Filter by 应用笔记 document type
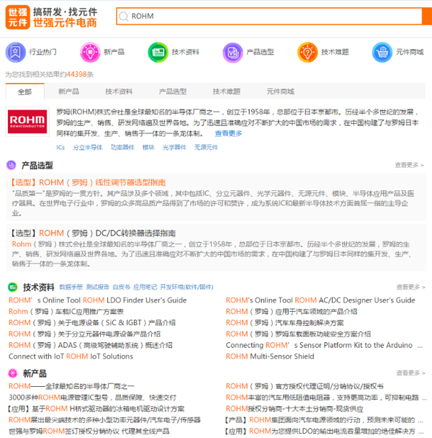Viewport: 432px width, 438px height. click(x=145, y=287)
